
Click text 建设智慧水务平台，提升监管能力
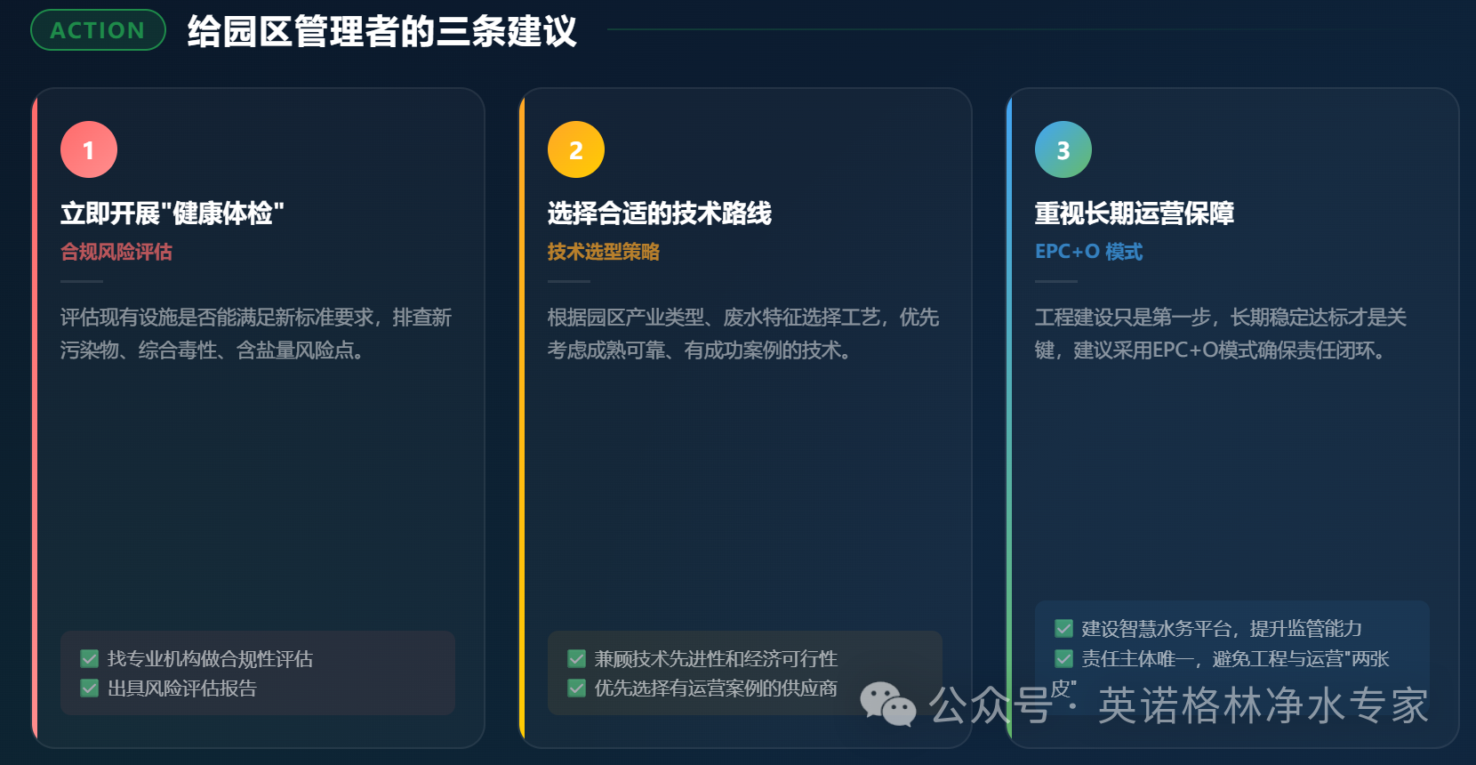pos(1222,629)
